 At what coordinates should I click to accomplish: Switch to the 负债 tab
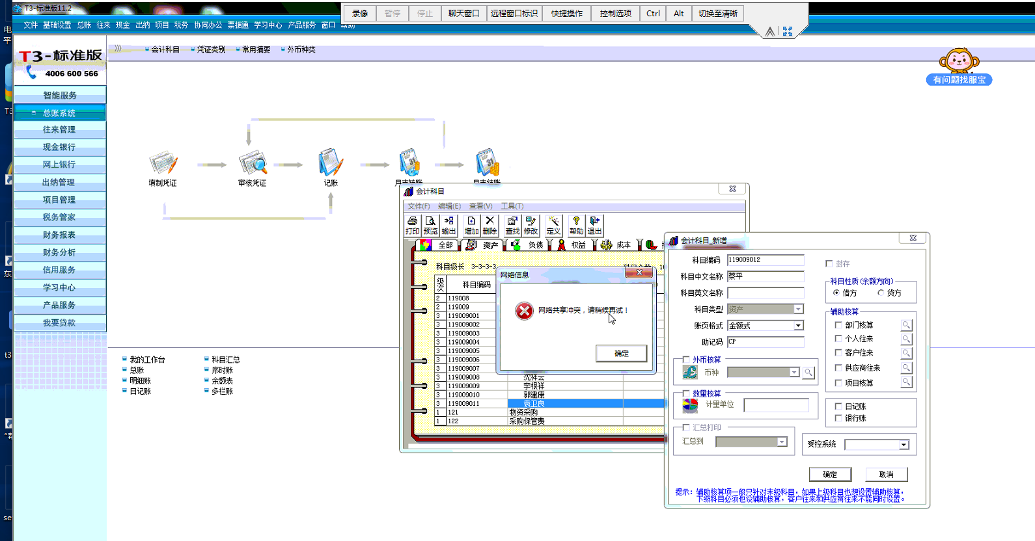[527, 245]
